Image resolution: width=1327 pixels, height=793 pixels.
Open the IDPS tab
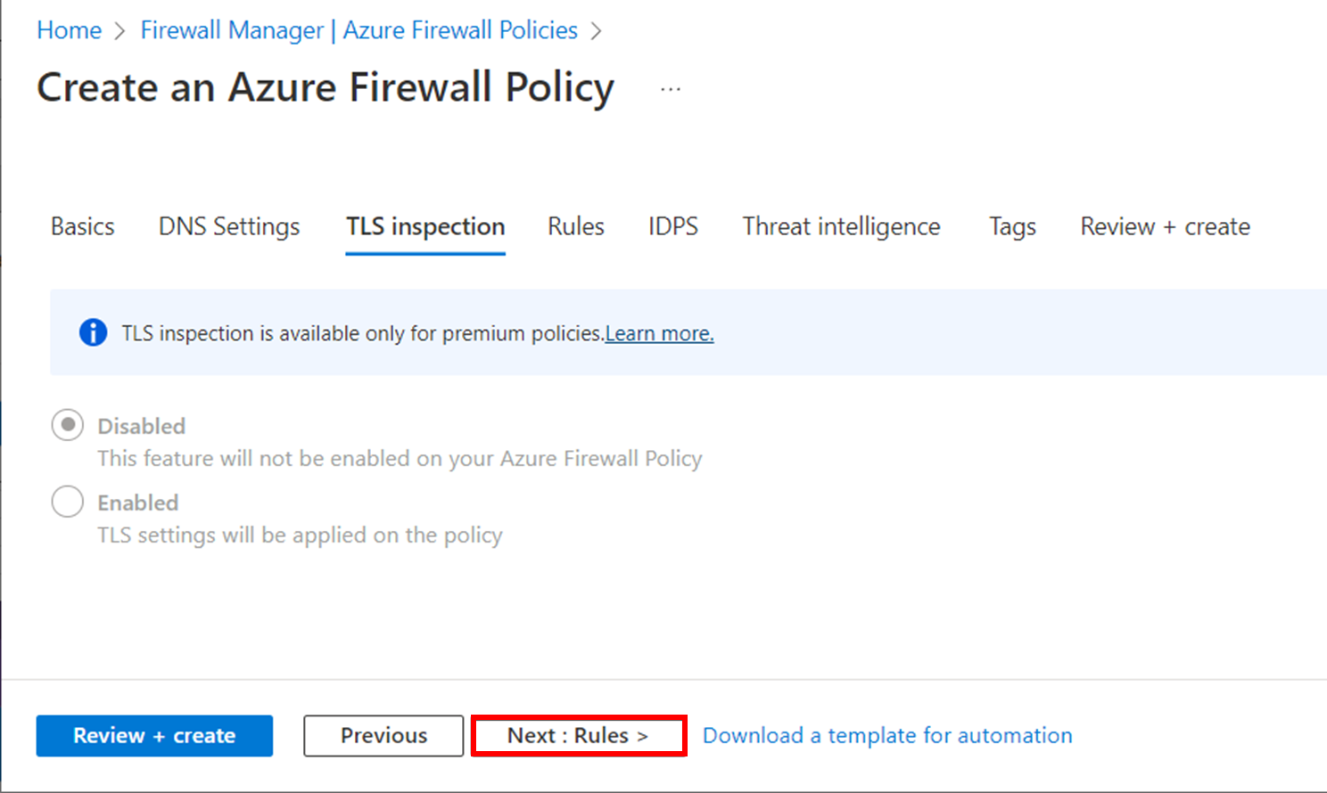[x=673, y=226]
